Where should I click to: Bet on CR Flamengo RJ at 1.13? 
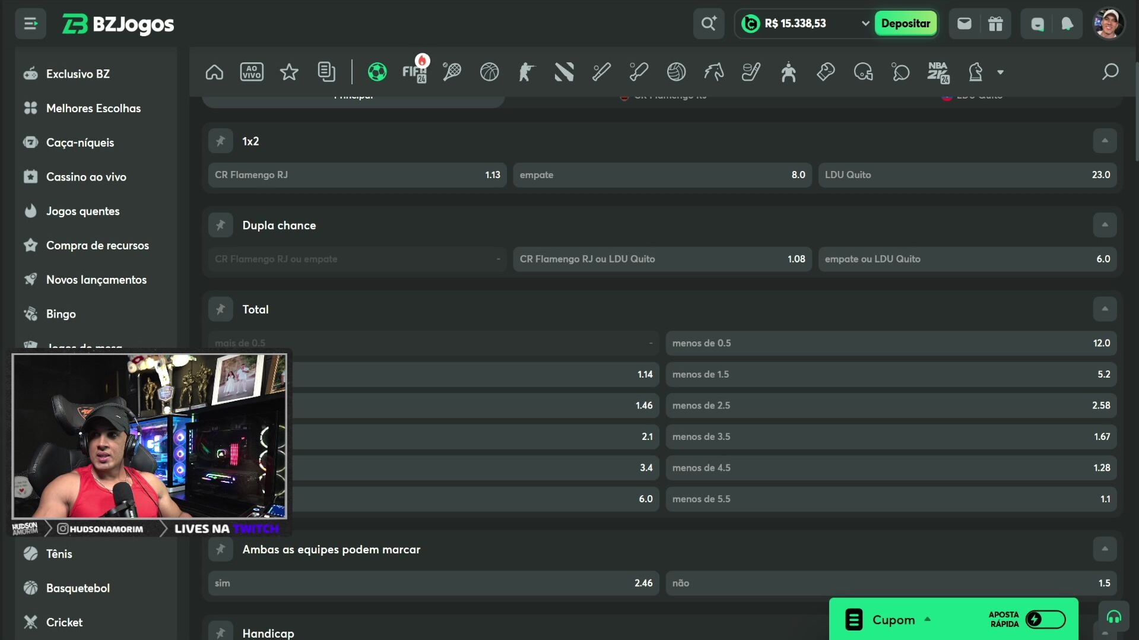(357, 175)
